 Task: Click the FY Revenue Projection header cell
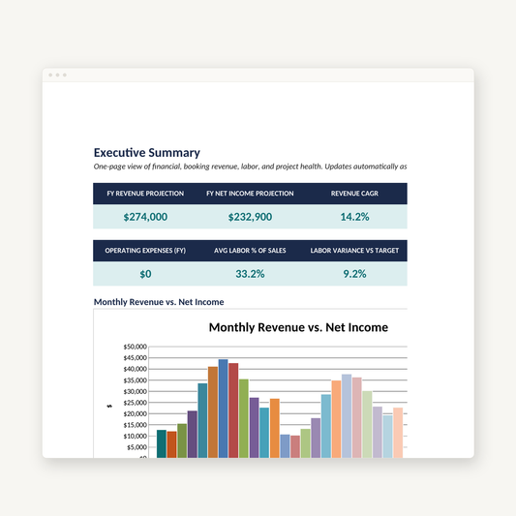145,194
